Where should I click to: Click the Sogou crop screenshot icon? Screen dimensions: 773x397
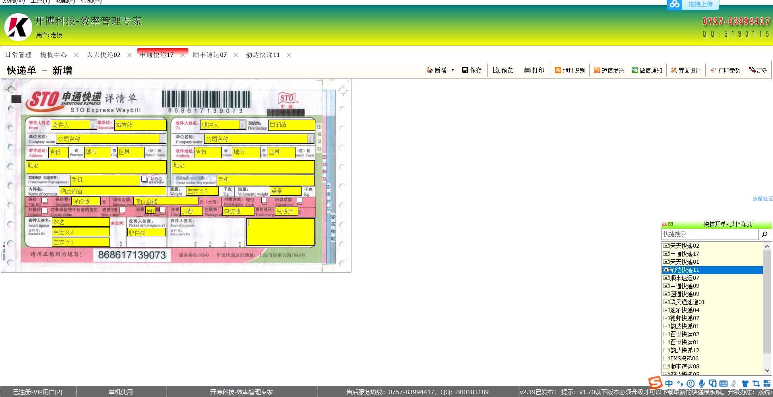756,383
